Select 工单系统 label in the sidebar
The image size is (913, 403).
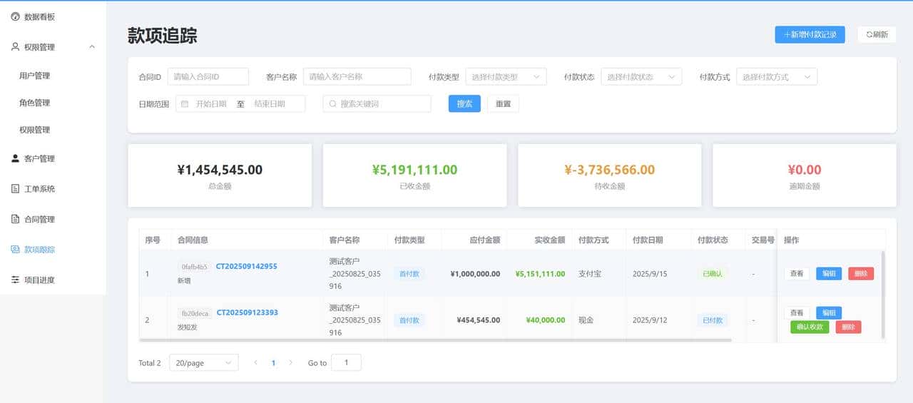(x=39, y=189)
